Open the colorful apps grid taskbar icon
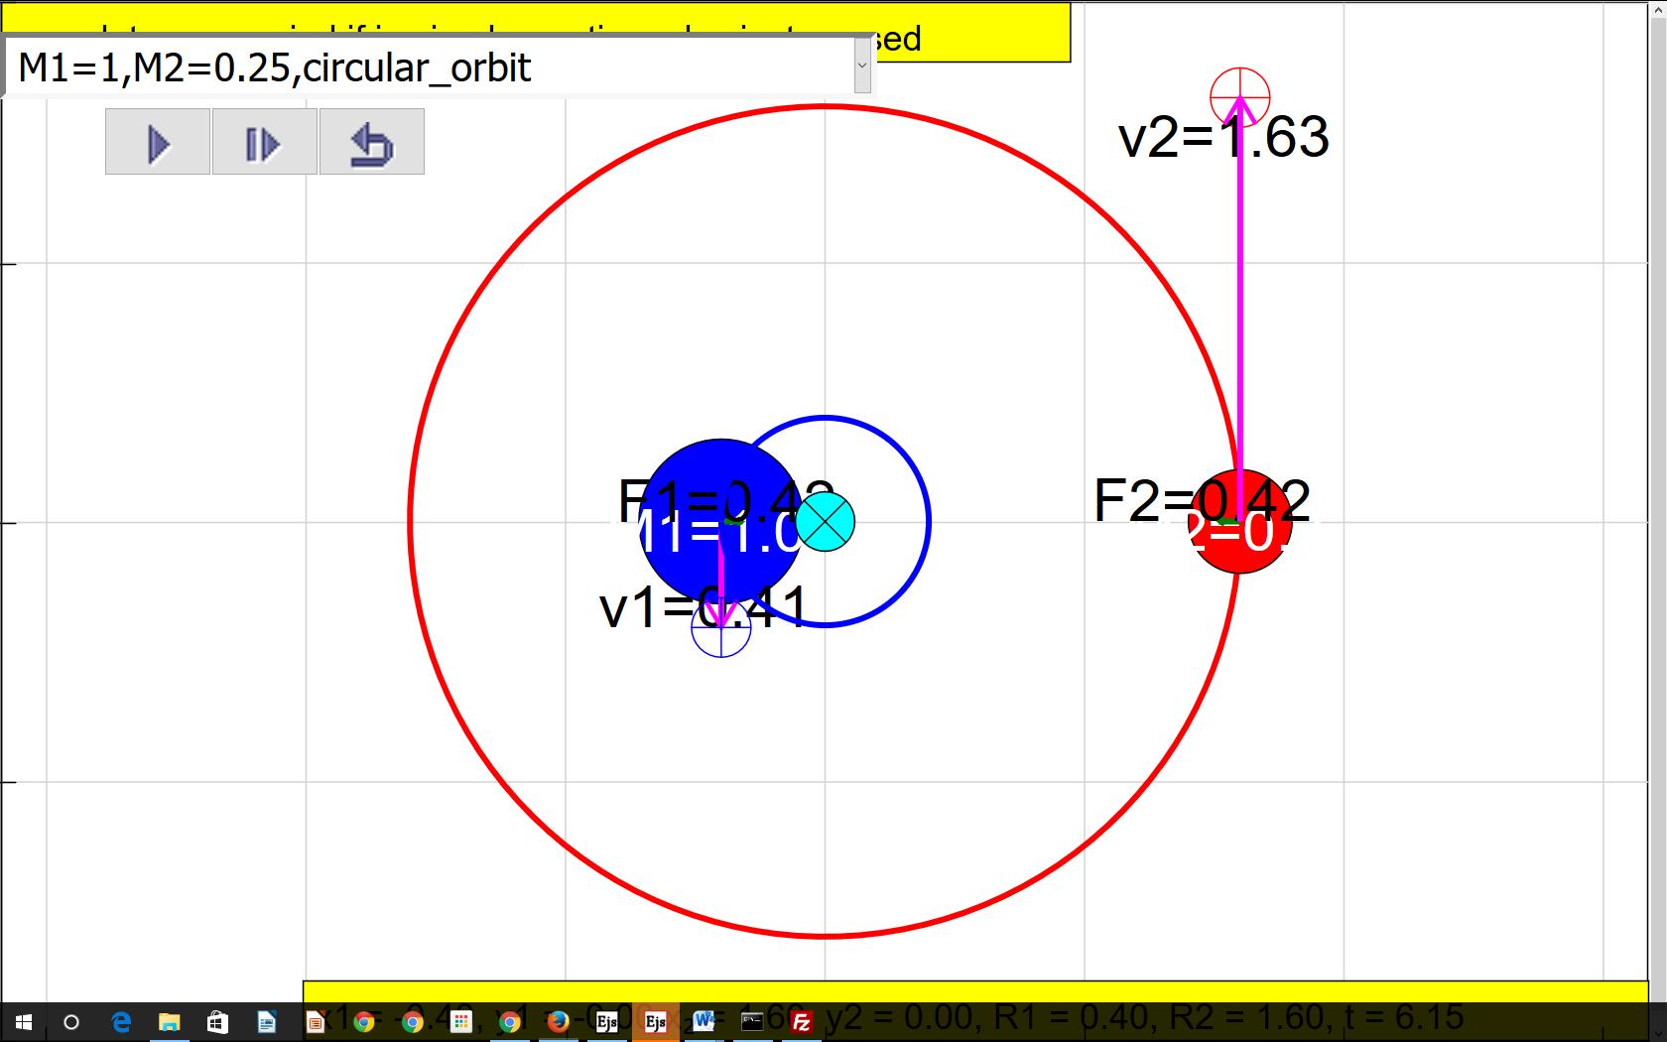 460,1022
